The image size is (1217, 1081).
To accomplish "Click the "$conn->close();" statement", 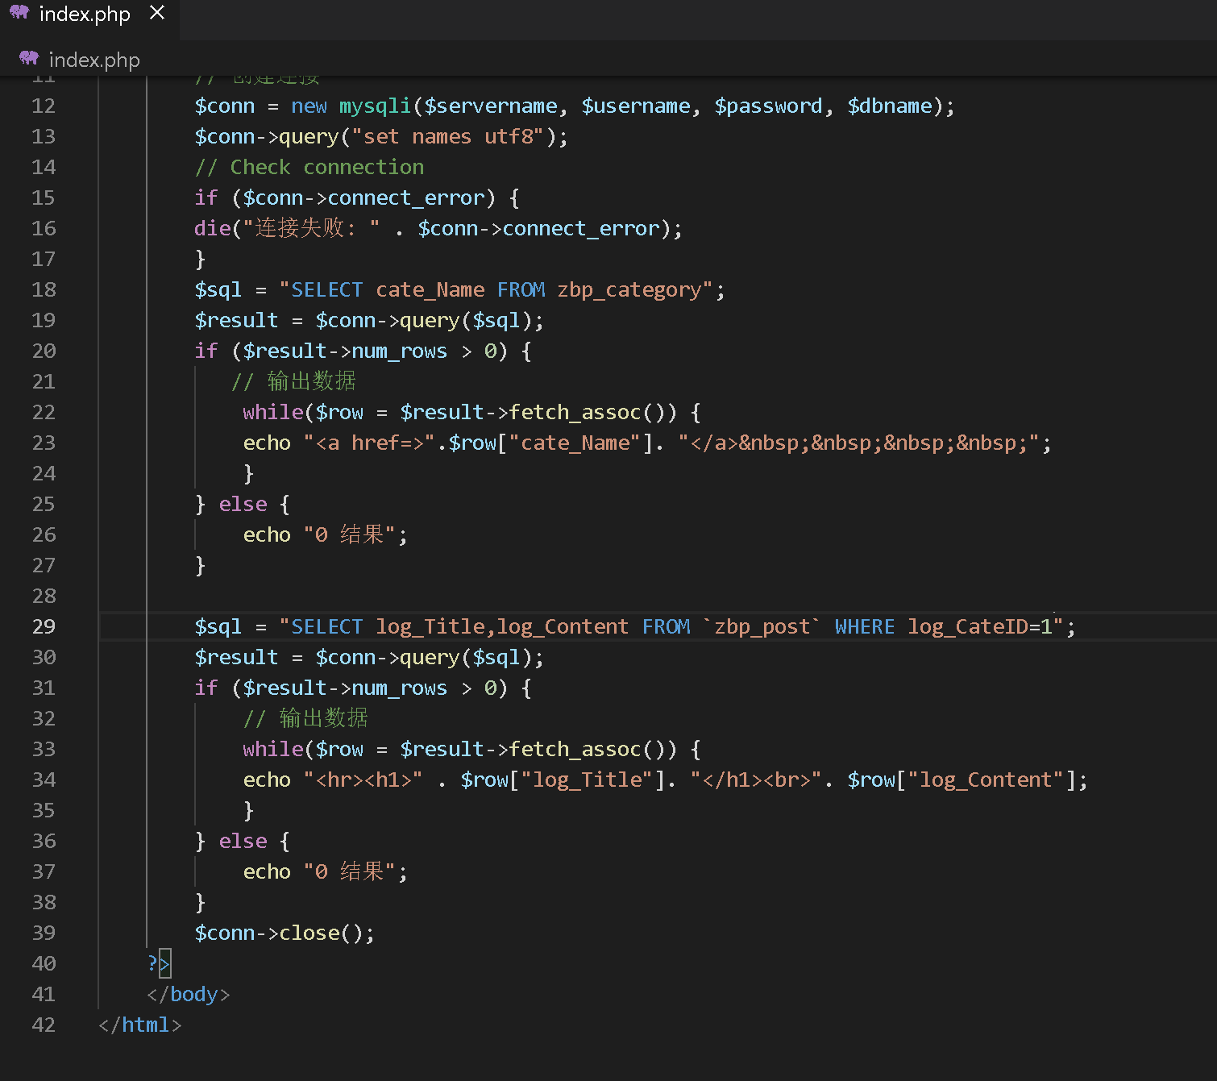I will coord(285,933).
